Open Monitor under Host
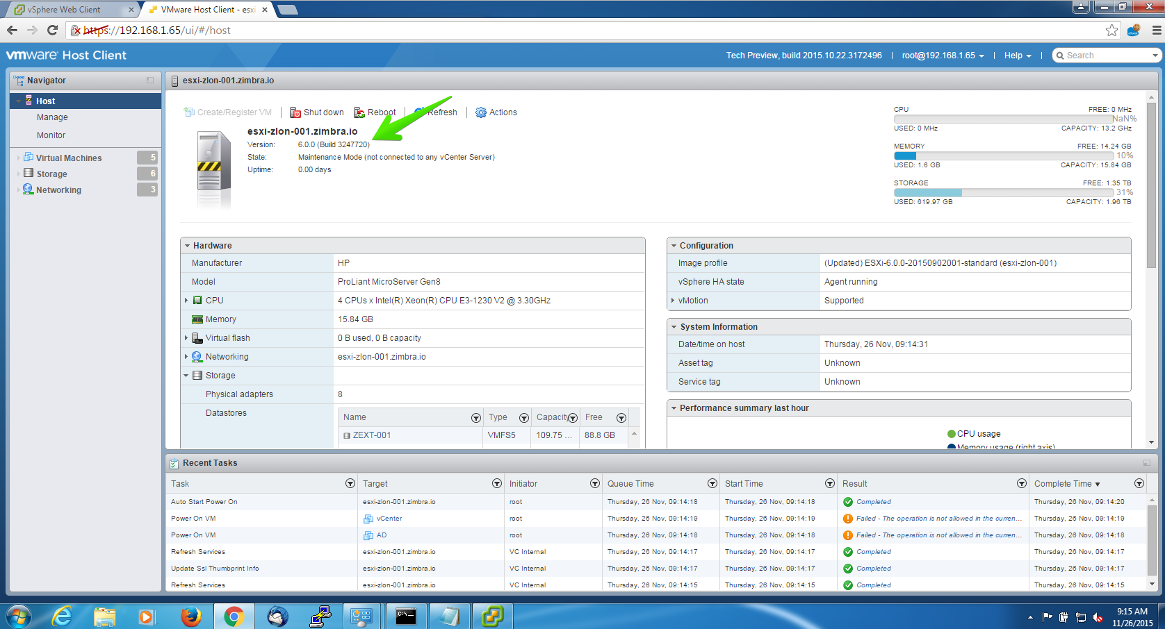1165x629 pixels. pyautogui.click(x=51, y=135)
